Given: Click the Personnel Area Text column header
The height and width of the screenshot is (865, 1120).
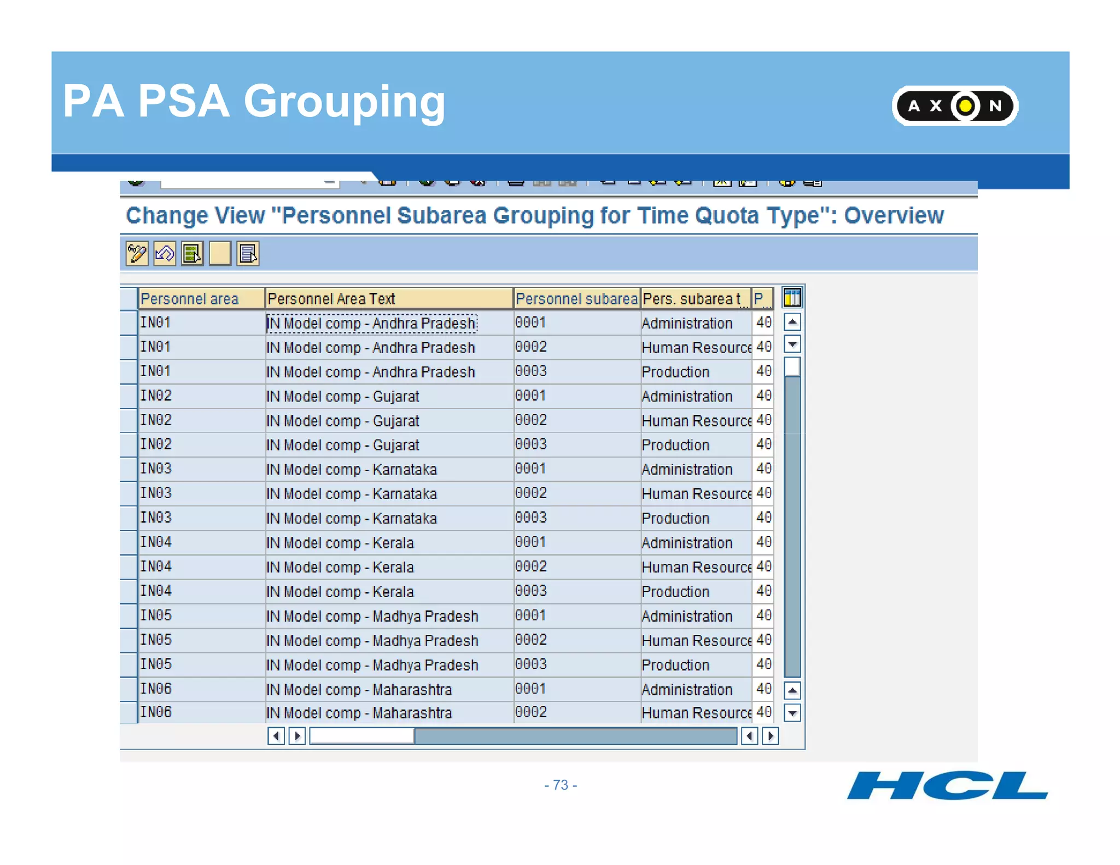Looking at the screenshot, I should 389,299.
